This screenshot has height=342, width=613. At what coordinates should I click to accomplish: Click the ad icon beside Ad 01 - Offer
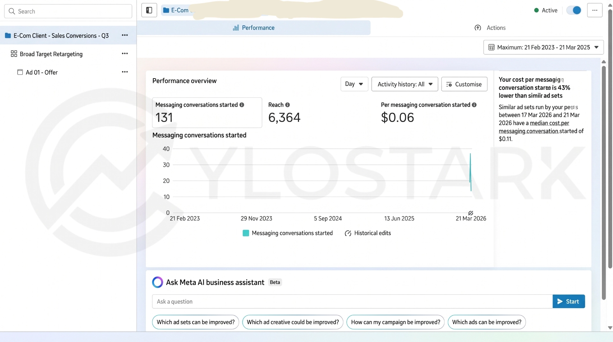(x=20, y=72)
